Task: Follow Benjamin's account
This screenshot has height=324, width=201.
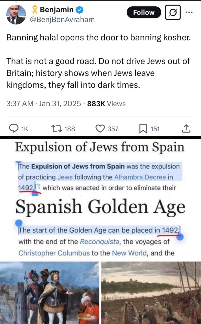Action: [x=144, y=12]
